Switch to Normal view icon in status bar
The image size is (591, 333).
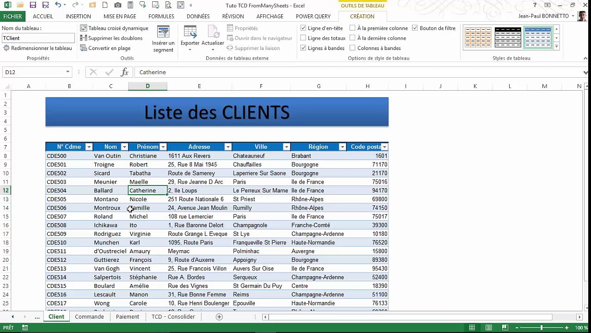tap(472, 328)
